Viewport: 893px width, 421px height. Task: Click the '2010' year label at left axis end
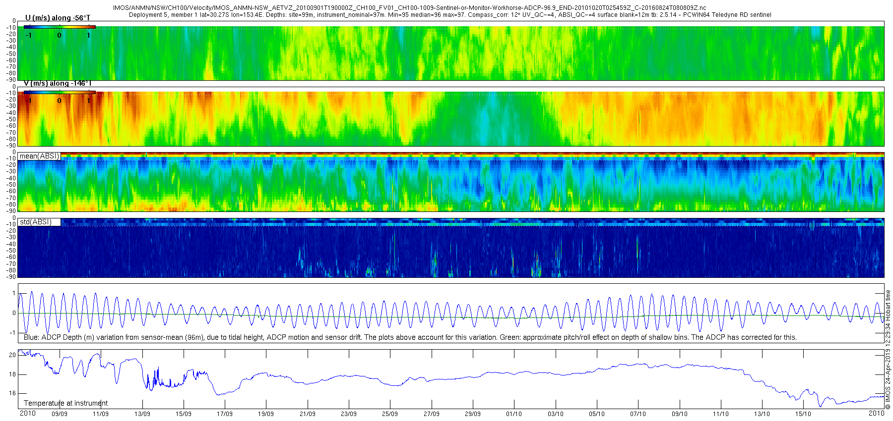27,413
